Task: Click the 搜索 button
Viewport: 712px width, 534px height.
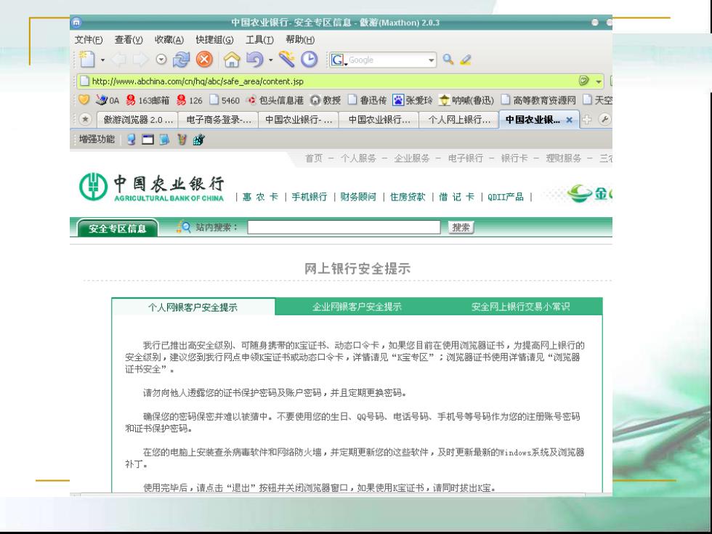Action: coord(461,227)
